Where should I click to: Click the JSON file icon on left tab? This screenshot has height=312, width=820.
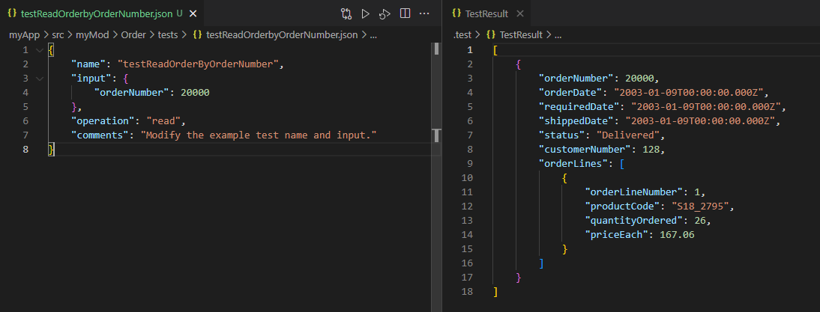pos(12,14)
